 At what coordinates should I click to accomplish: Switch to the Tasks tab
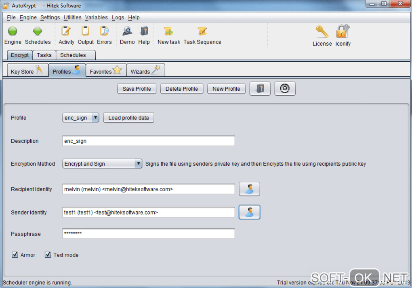tap(44, 55)
